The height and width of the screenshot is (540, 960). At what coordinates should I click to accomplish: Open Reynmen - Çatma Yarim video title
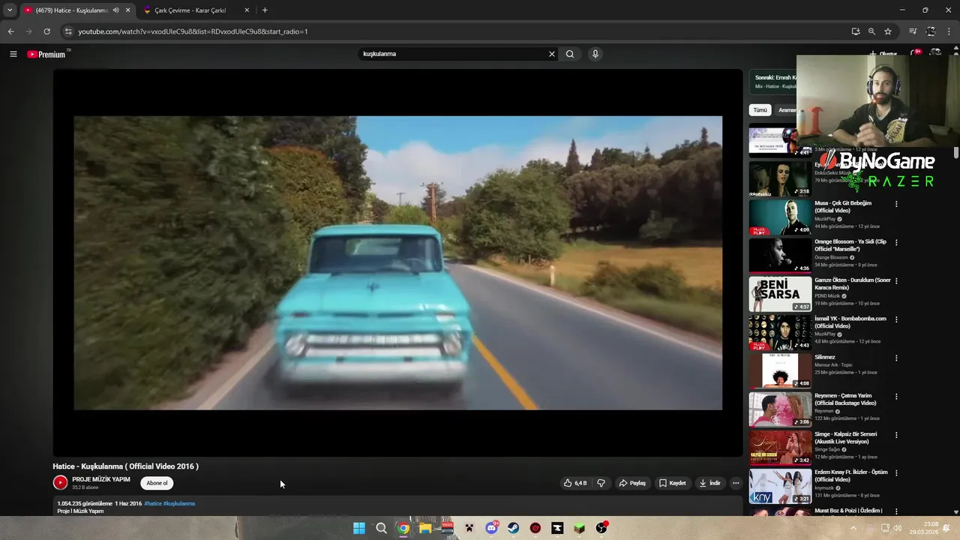[x=846, y=399]
